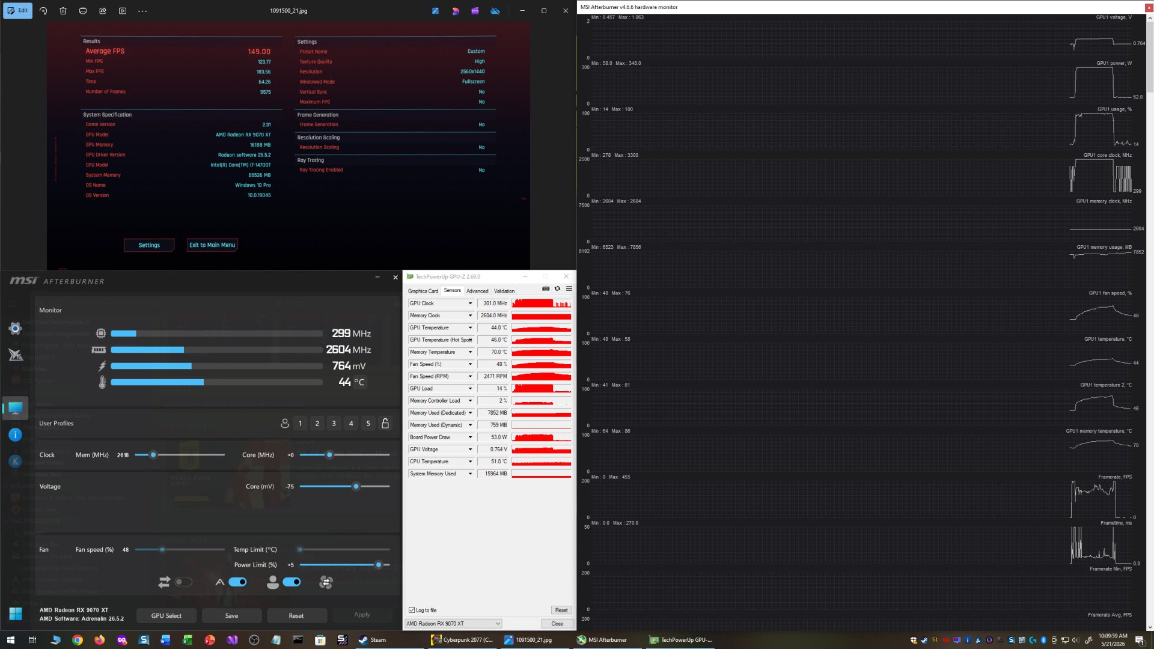This screenshot has width=1154, height=649.
Task: Open Google Chrome from the taskbar
Action: click(78, 640)
